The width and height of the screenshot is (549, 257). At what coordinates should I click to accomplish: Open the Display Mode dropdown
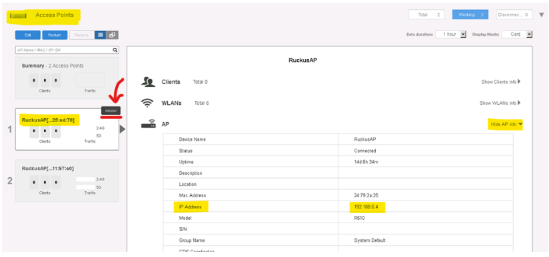coord(517,35)
